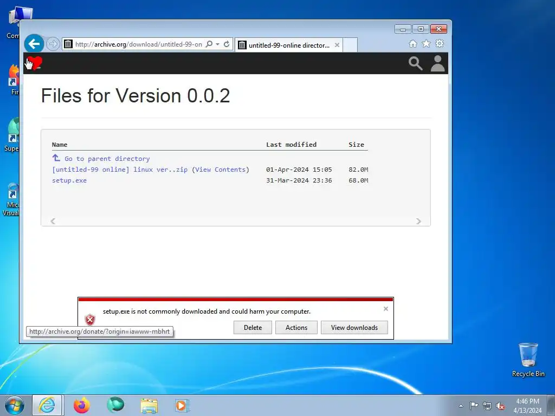The image size is (555, 416).
Task: Open Favorites star icon
Action: tap(426, 43)
